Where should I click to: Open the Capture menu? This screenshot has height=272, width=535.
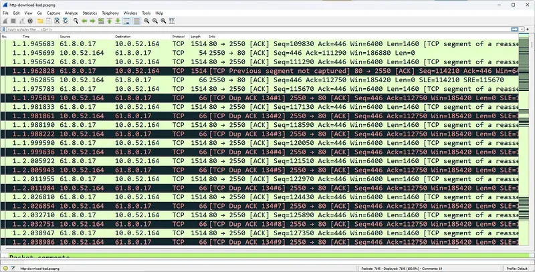point(53,13)
